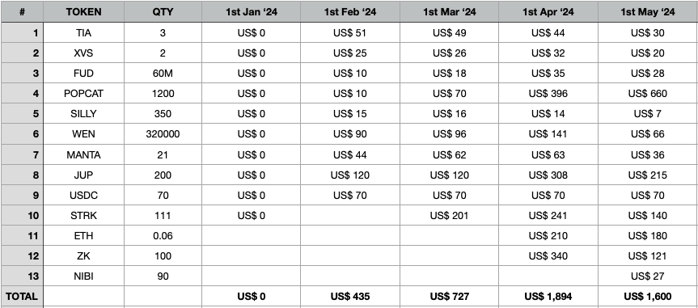
Task: Select the WEN quantity cell 320000
Action: [163, 134]
